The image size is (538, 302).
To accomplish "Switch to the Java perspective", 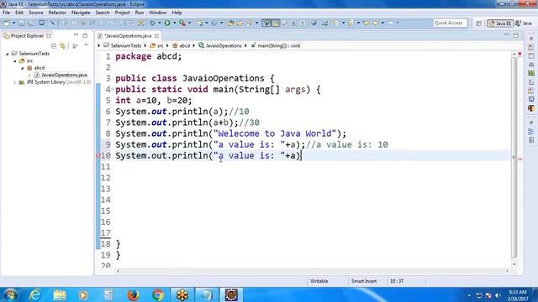I will 524,23.
